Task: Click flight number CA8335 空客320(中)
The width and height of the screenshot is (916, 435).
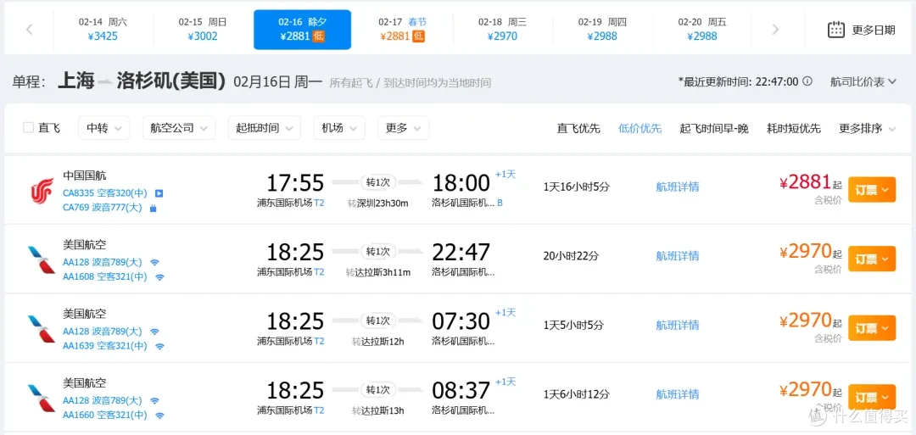Action: [105, 193]
